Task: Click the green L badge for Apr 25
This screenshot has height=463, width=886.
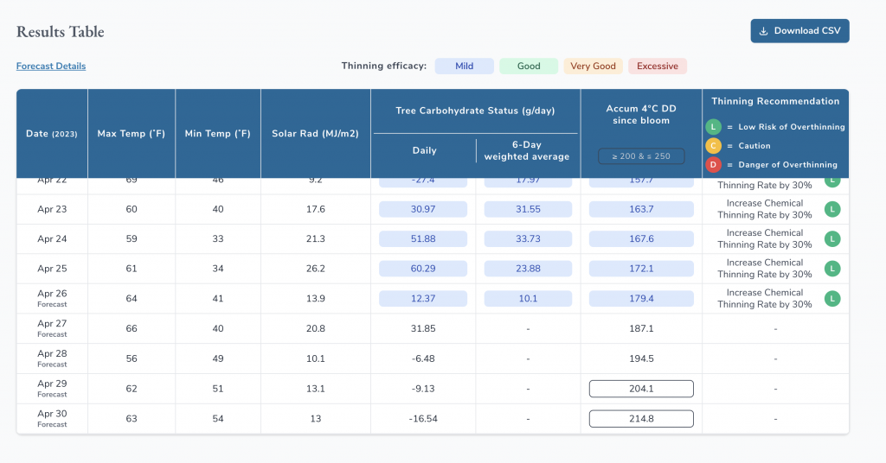Action: coord(832,269)
